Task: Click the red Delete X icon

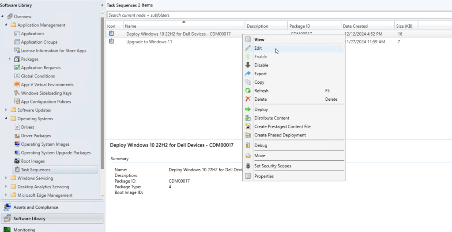Action: pos(248,99)
